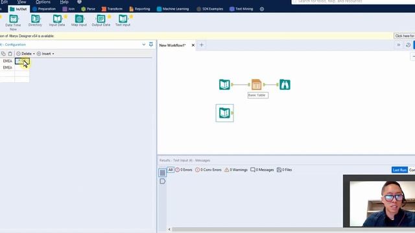The image size is (415, 233).
Task: Open the View menu
Action: click(x=21, y=2)
